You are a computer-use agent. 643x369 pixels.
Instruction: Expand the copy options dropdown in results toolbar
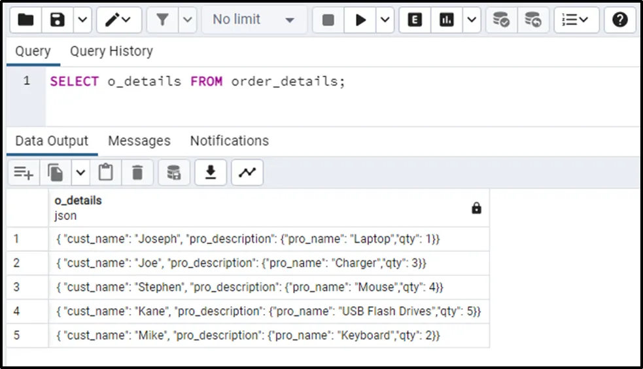[x=80, y=172]
